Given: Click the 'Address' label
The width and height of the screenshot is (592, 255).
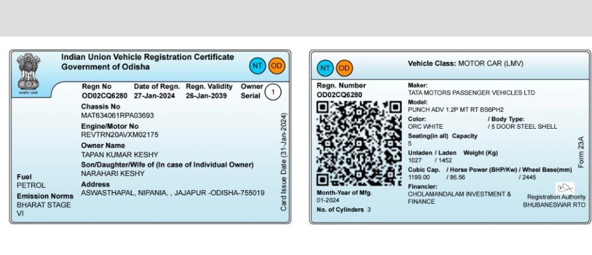Looking at the screenshot, I should tap(95, 184).
